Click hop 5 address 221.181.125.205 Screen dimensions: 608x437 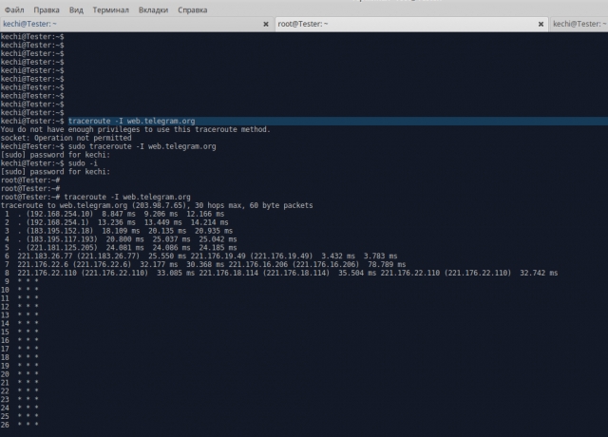(x=62, y=248)
